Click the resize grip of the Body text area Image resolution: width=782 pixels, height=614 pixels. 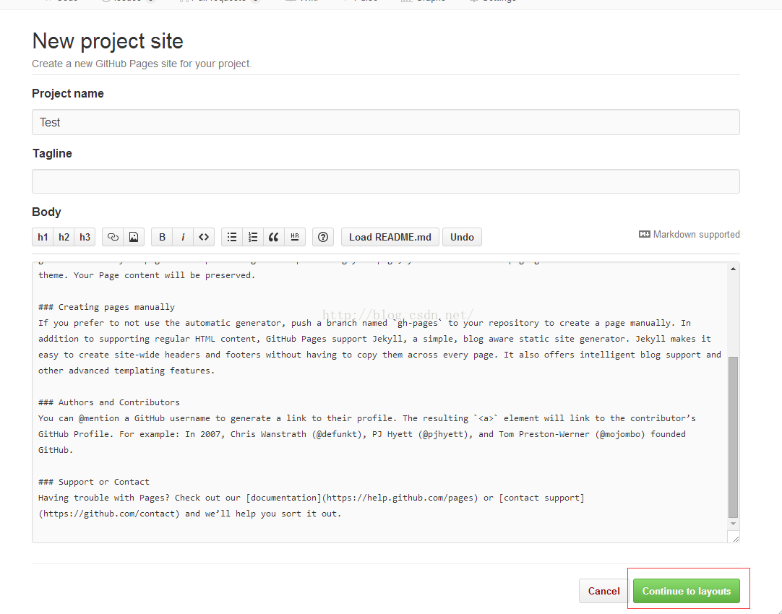tap(735, 537)
